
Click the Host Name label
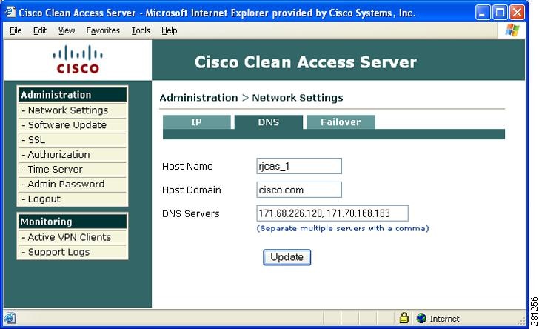[x=187, y=167]
